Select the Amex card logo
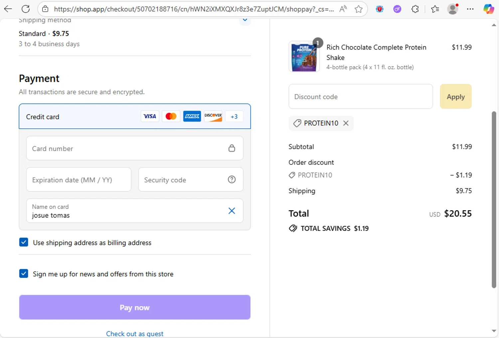This screenshot has height=338, width=499. (192, 116)
